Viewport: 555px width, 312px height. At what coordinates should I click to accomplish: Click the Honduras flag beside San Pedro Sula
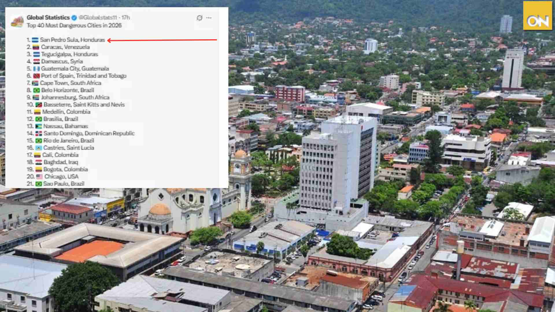tap(35, 40)
